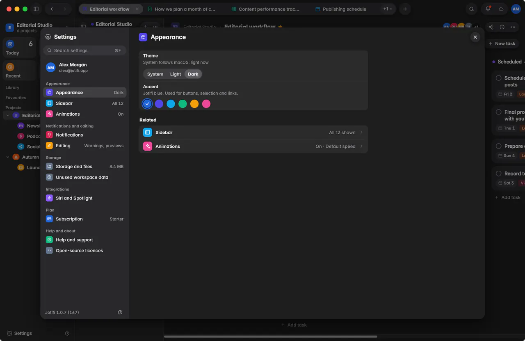Pick the purple accent color swatch

159,104
